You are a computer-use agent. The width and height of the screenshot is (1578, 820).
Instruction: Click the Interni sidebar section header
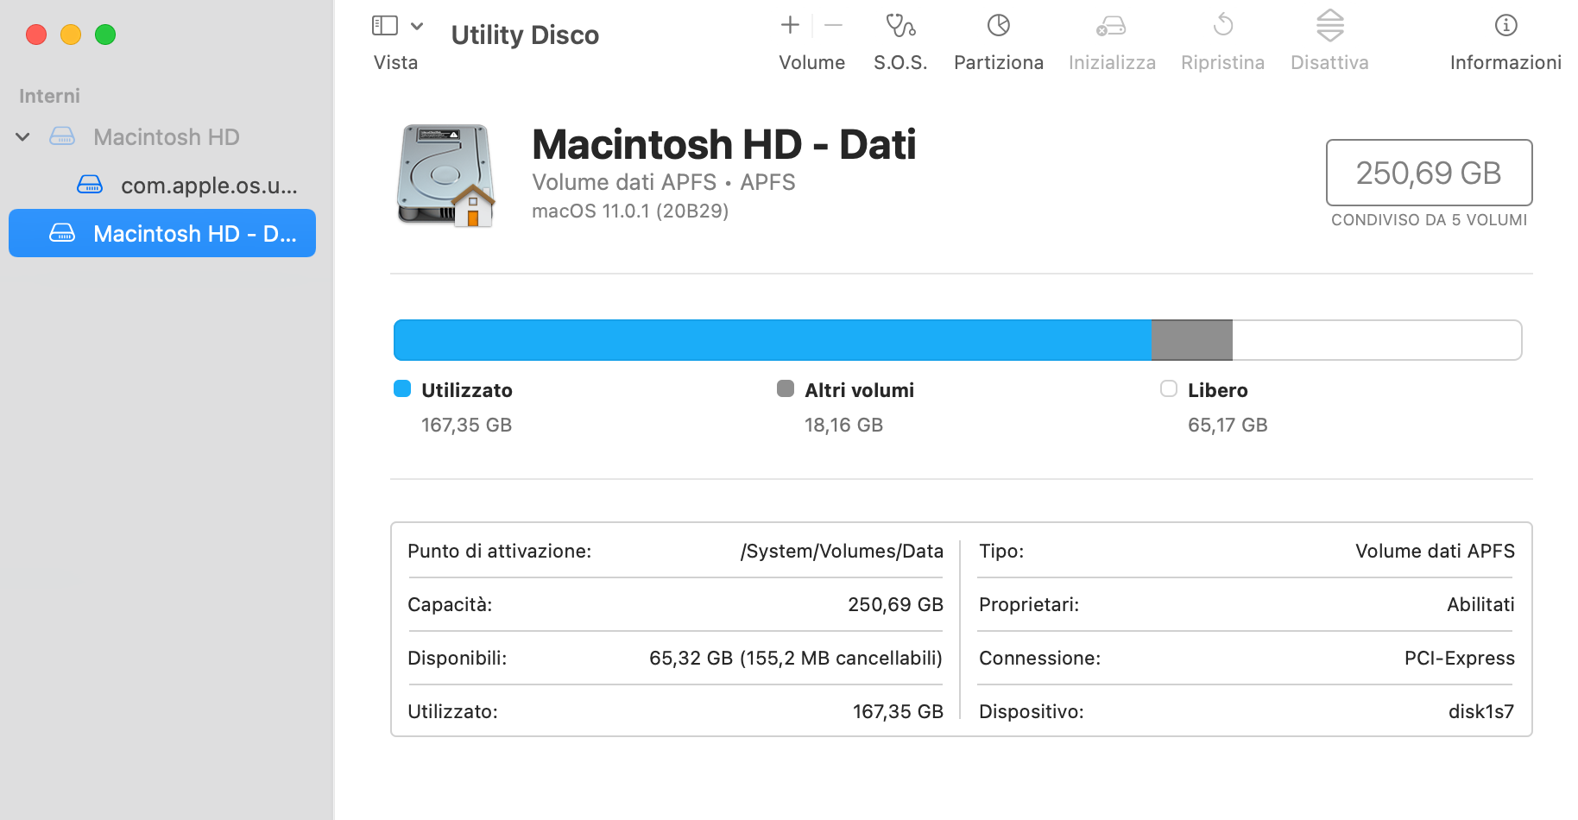coord(49,96)
